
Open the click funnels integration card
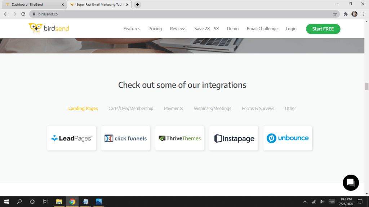125,138
